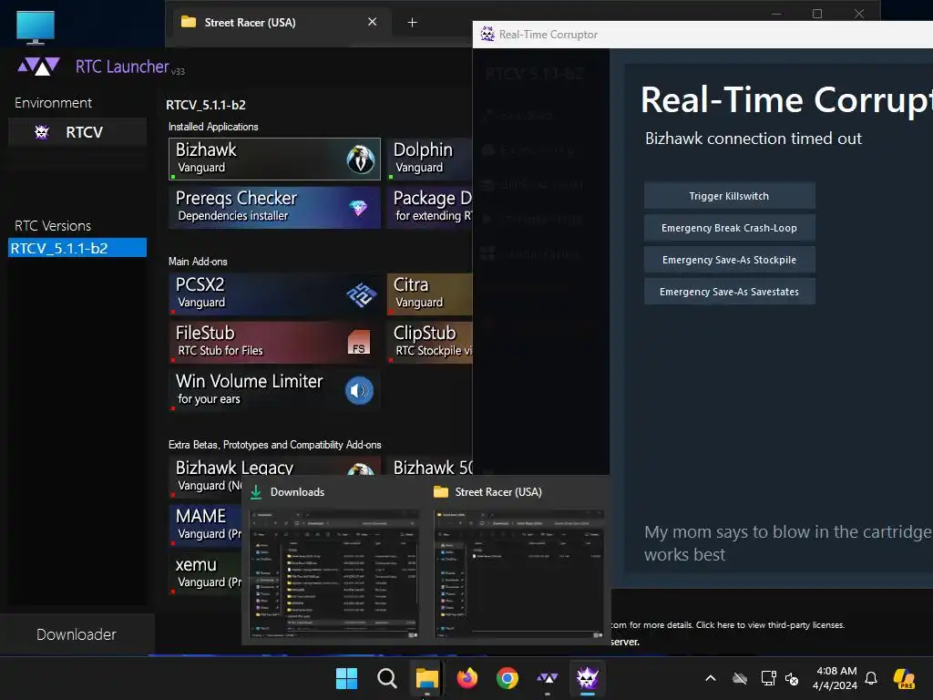Open taskbar Search
The height and width of the screenshot is (700, 933).
click(386, 678)
